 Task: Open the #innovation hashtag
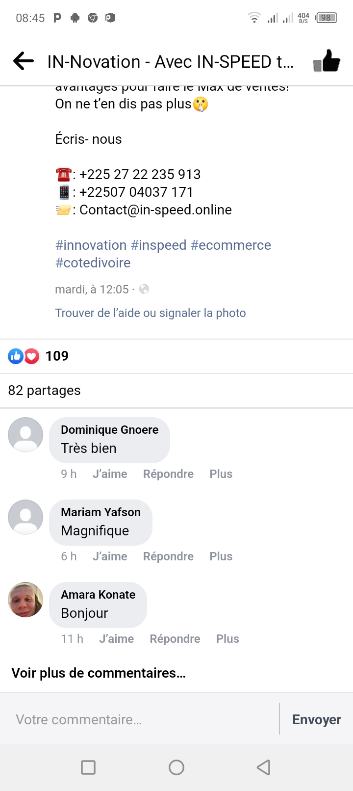tap(91, 245)
